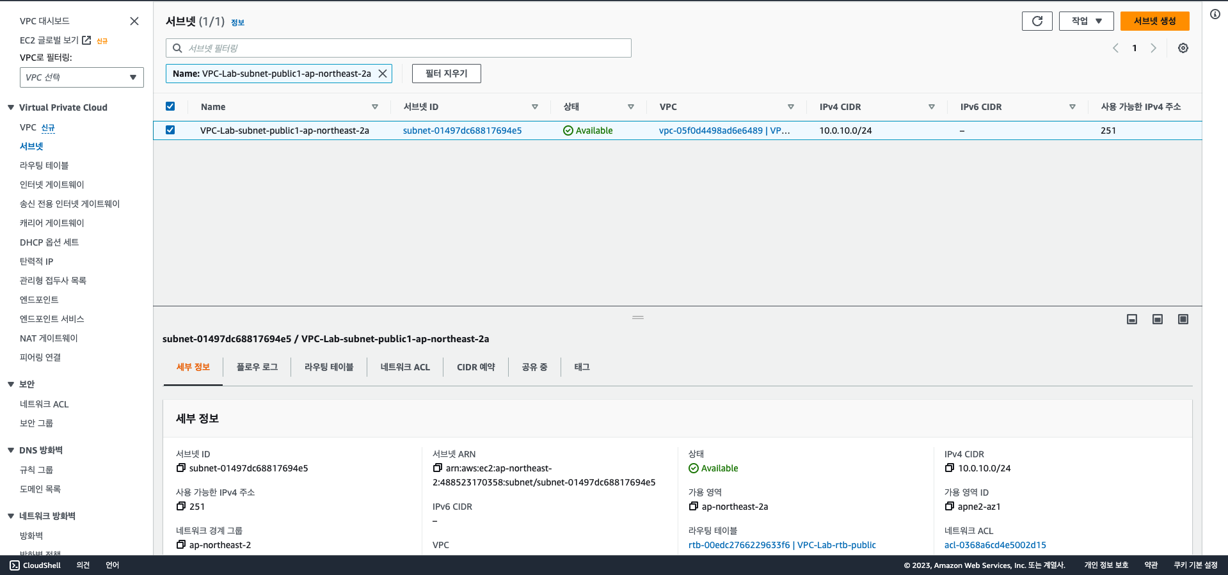Open VPC 대시보드 in the sidebar
This screenshot has height=575, width=1228.
coord(44,21)
